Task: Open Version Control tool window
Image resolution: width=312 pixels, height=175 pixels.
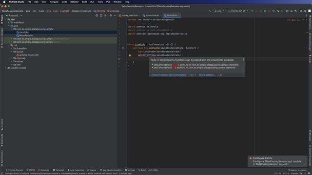Action: click(x=14, y=170)
